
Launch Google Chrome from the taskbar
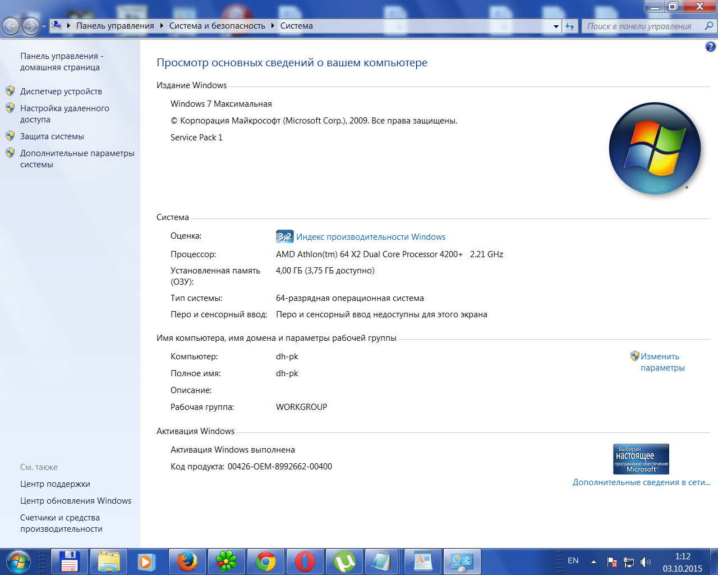click(x=266, y=562)
